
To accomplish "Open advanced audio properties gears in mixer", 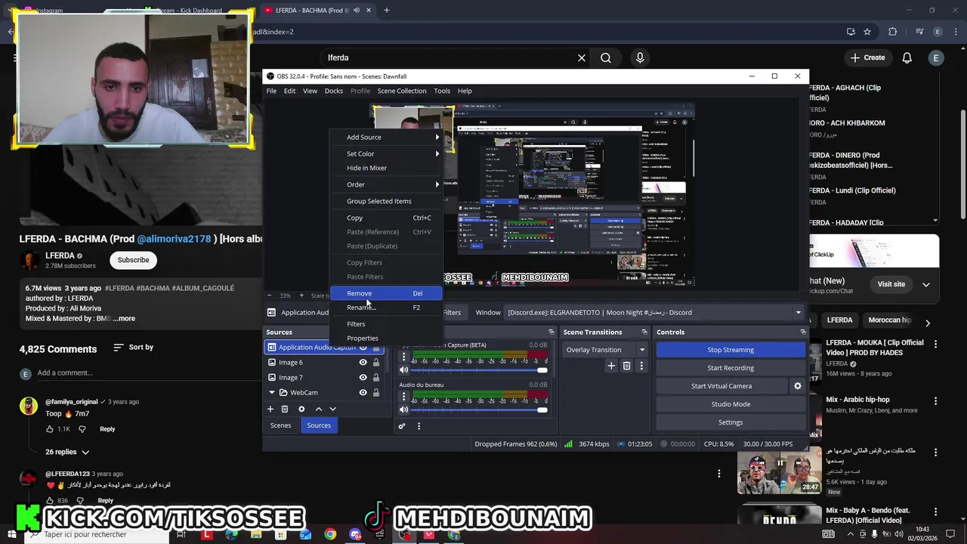I will 402,426.
